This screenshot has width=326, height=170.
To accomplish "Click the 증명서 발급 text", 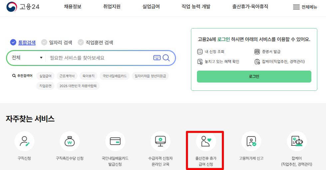I will click(x=271, y=52).
